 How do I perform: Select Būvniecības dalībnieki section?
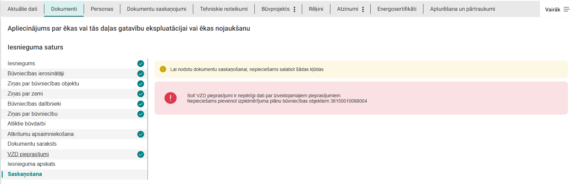(x=74, y=104)
